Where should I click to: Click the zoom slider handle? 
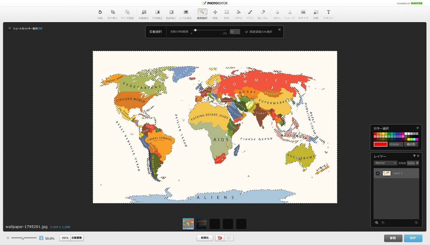[23, 238]
